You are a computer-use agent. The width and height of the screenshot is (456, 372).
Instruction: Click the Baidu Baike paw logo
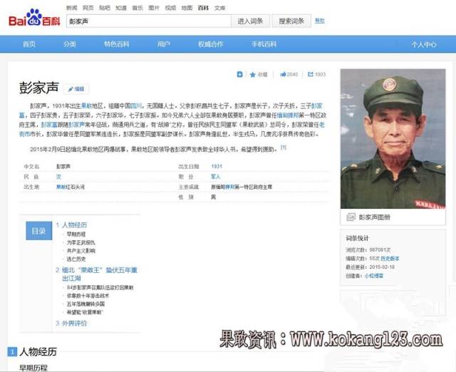34,18
